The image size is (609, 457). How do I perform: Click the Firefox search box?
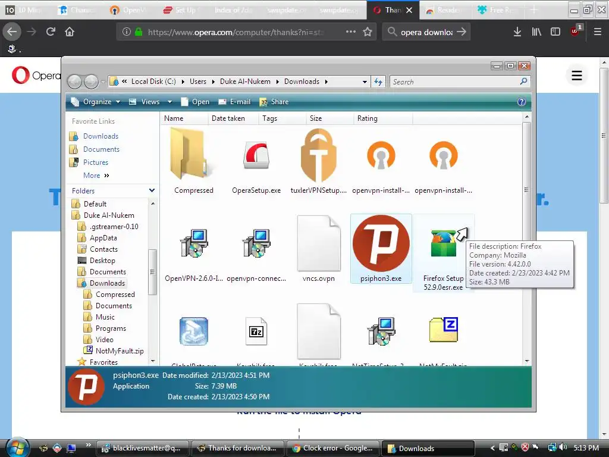pyautogui.click(x=426, y=32)
